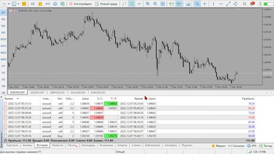Open the Эксперты (Experts) tab
Viewport: 274px width, 154px height.
[171, 145]
